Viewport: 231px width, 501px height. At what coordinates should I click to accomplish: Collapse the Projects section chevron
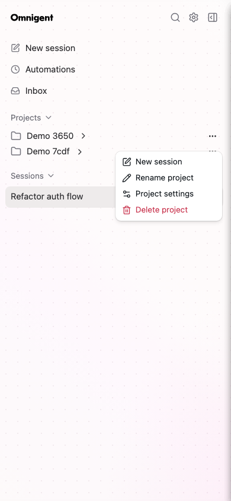[x=49, y=118]
